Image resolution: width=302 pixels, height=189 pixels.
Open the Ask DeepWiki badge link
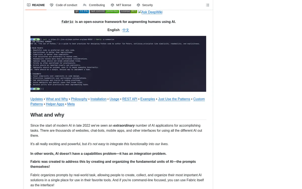click(150, 12)
